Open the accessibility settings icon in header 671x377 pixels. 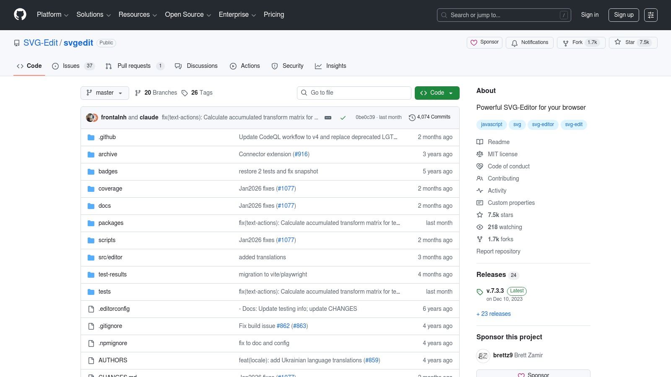coord(650,15)
